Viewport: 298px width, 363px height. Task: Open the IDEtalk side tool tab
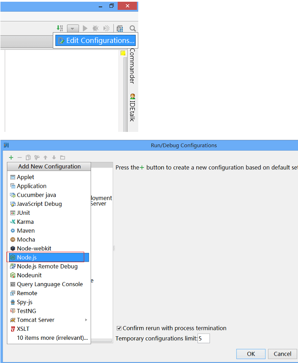coord(132,108)
